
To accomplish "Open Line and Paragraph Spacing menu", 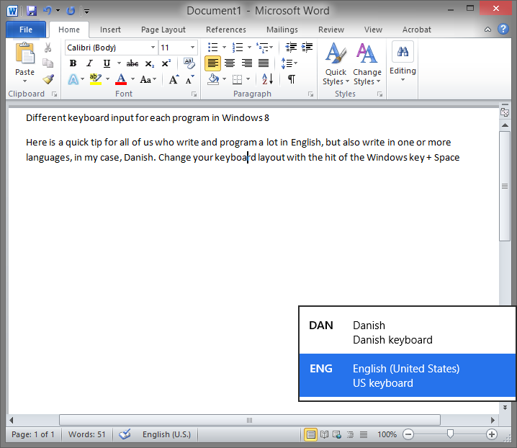I will (289, 63).
